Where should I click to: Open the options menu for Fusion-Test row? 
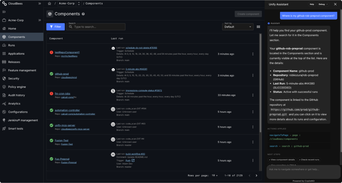(253, 142)
